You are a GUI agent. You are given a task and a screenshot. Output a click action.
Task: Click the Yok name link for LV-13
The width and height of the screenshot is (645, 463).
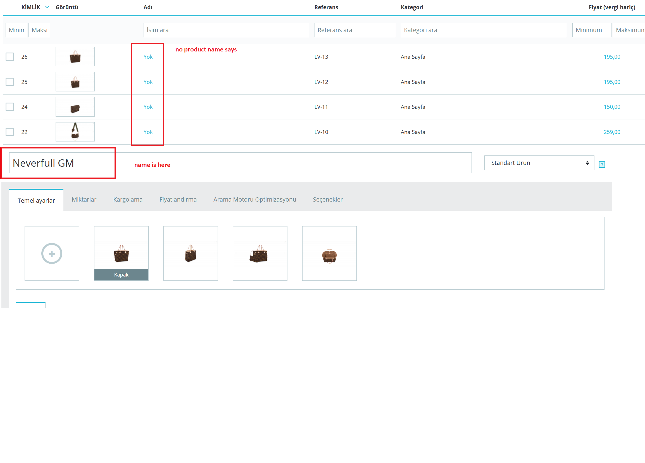click(x=148, y=57)
